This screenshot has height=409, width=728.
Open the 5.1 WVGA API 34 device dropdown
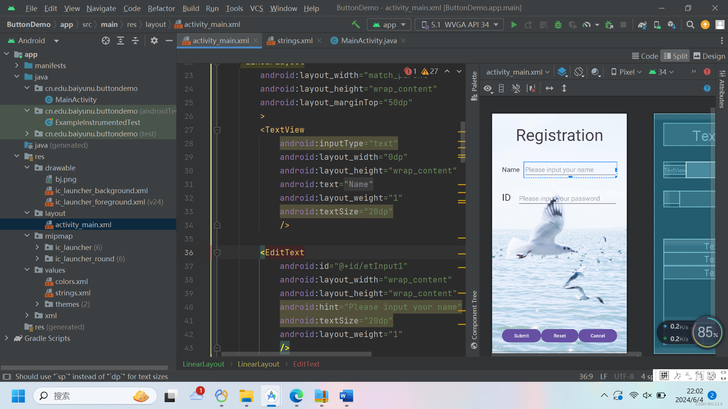[459, 25]
